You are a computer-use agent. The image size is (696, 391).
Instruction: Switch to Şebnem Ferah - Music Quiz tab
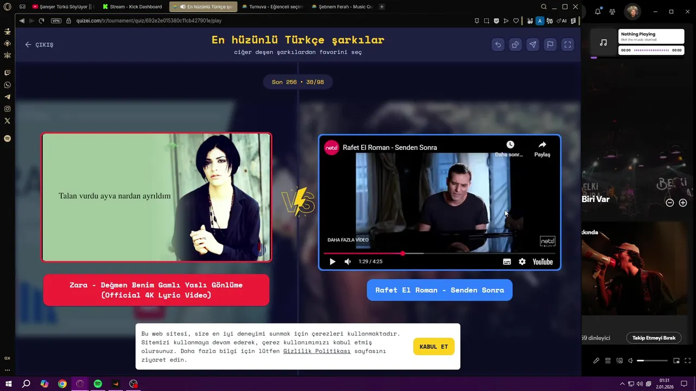pos(342,7)
